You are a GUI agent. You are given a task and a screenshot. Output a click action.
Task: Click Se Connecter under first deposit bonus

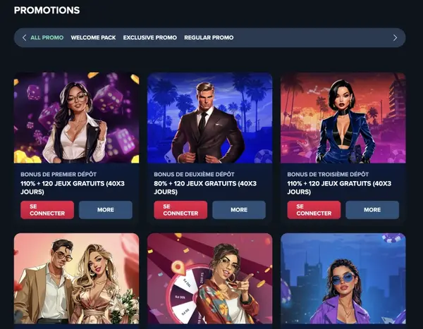(x=47, y=210)
